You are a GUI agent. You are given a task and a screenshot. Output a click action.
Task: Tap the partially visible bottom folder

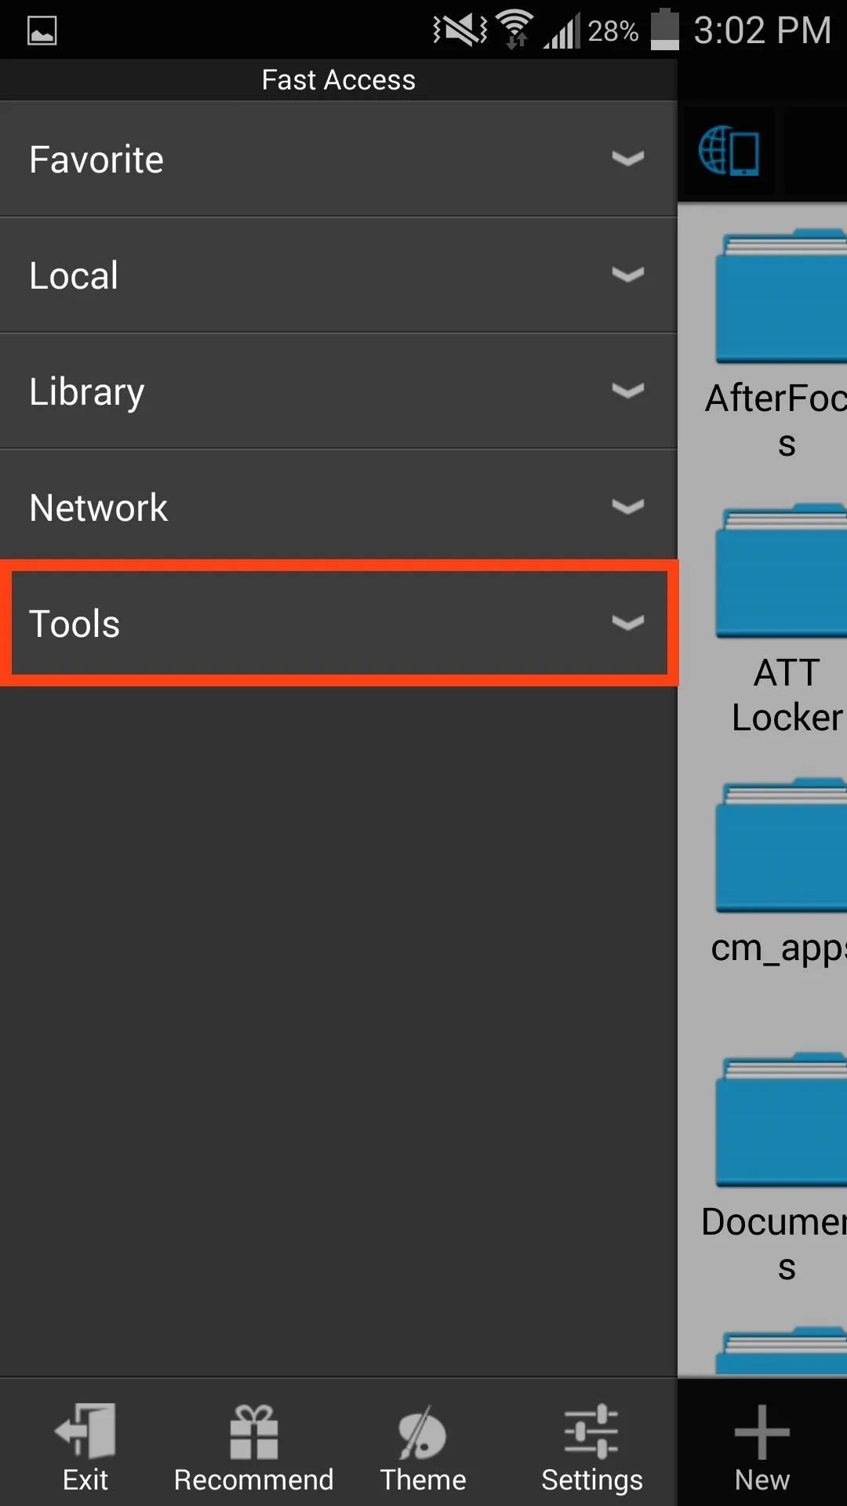(x=781, y=1351)
